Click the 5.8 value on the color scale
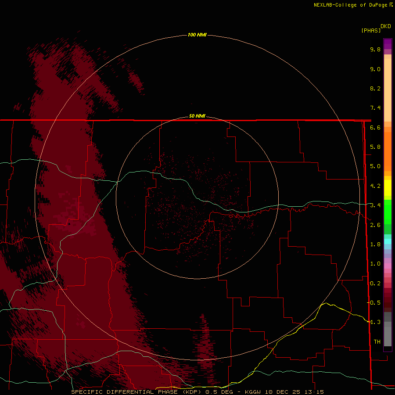Viewport: 395px width, 395px height. click(x=375, y=147)
